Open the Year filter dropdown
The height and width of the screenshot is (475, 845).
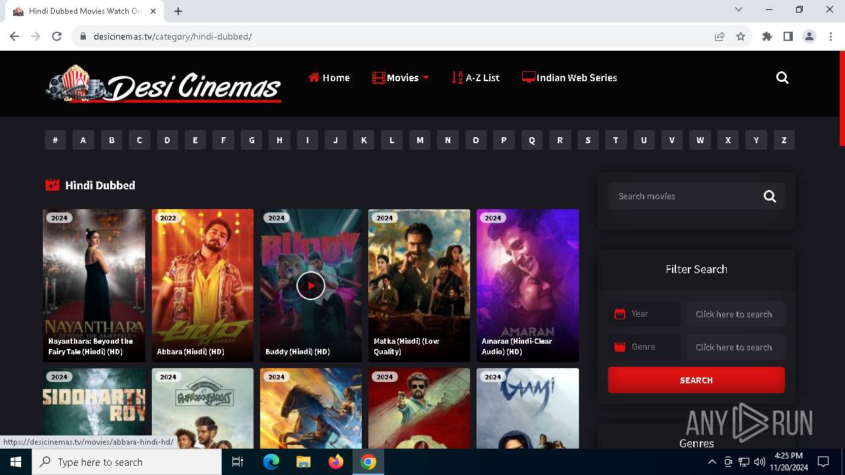point(735,314)
